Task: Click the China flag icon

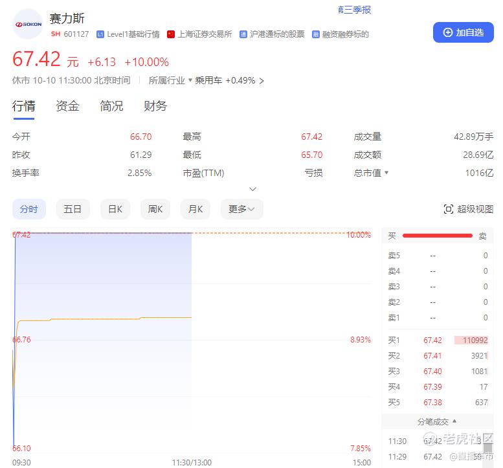Action: 171,34
